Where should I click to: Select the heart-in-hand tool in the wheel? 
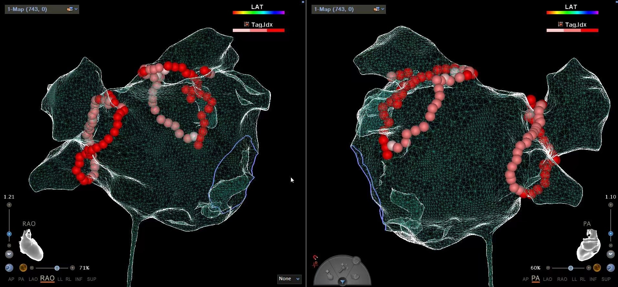(355, 276)
